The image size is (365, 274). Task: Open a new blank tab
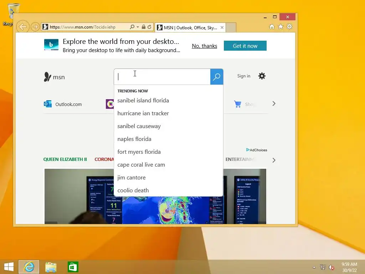coord(231,28)
